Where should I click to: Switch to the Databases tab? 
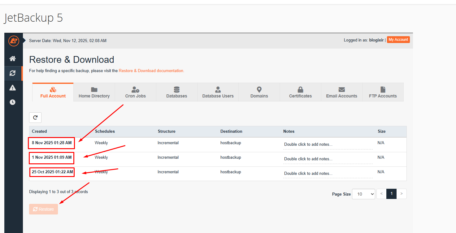point(176,92)
